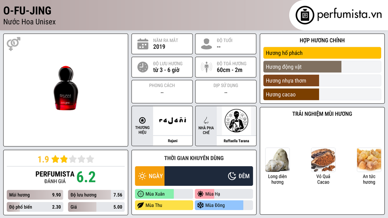Image resolution: width=388 pixels, height=218 pixels.
Task: Click the nose icon above Nhà pha chế
Action: tap(206, 120)
